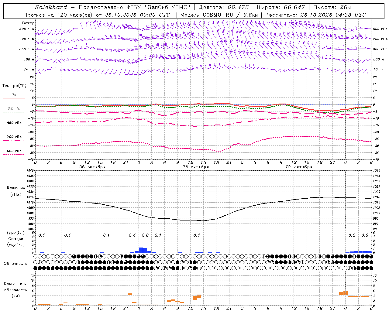Click the 0.5 precipitation total value
Screen dimensions: 389x311
(352, 235)
